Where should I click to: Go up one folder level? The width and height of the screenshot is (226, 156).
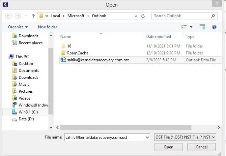(x=33, y=16)
